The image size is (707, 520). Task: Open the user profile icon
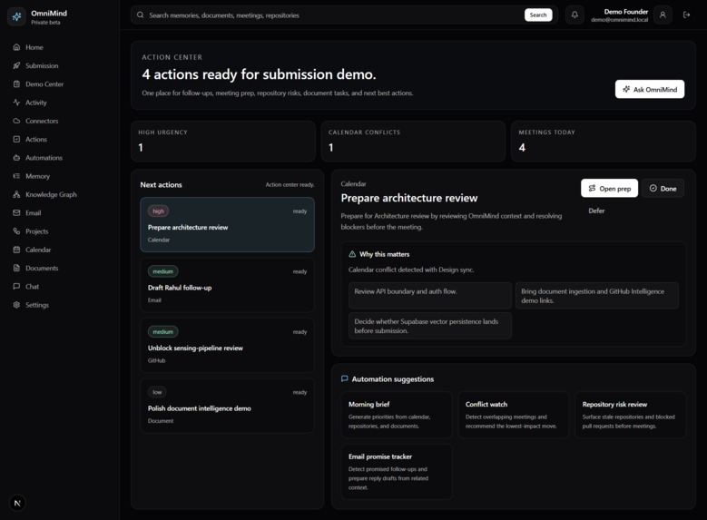[x=663, y=15]
